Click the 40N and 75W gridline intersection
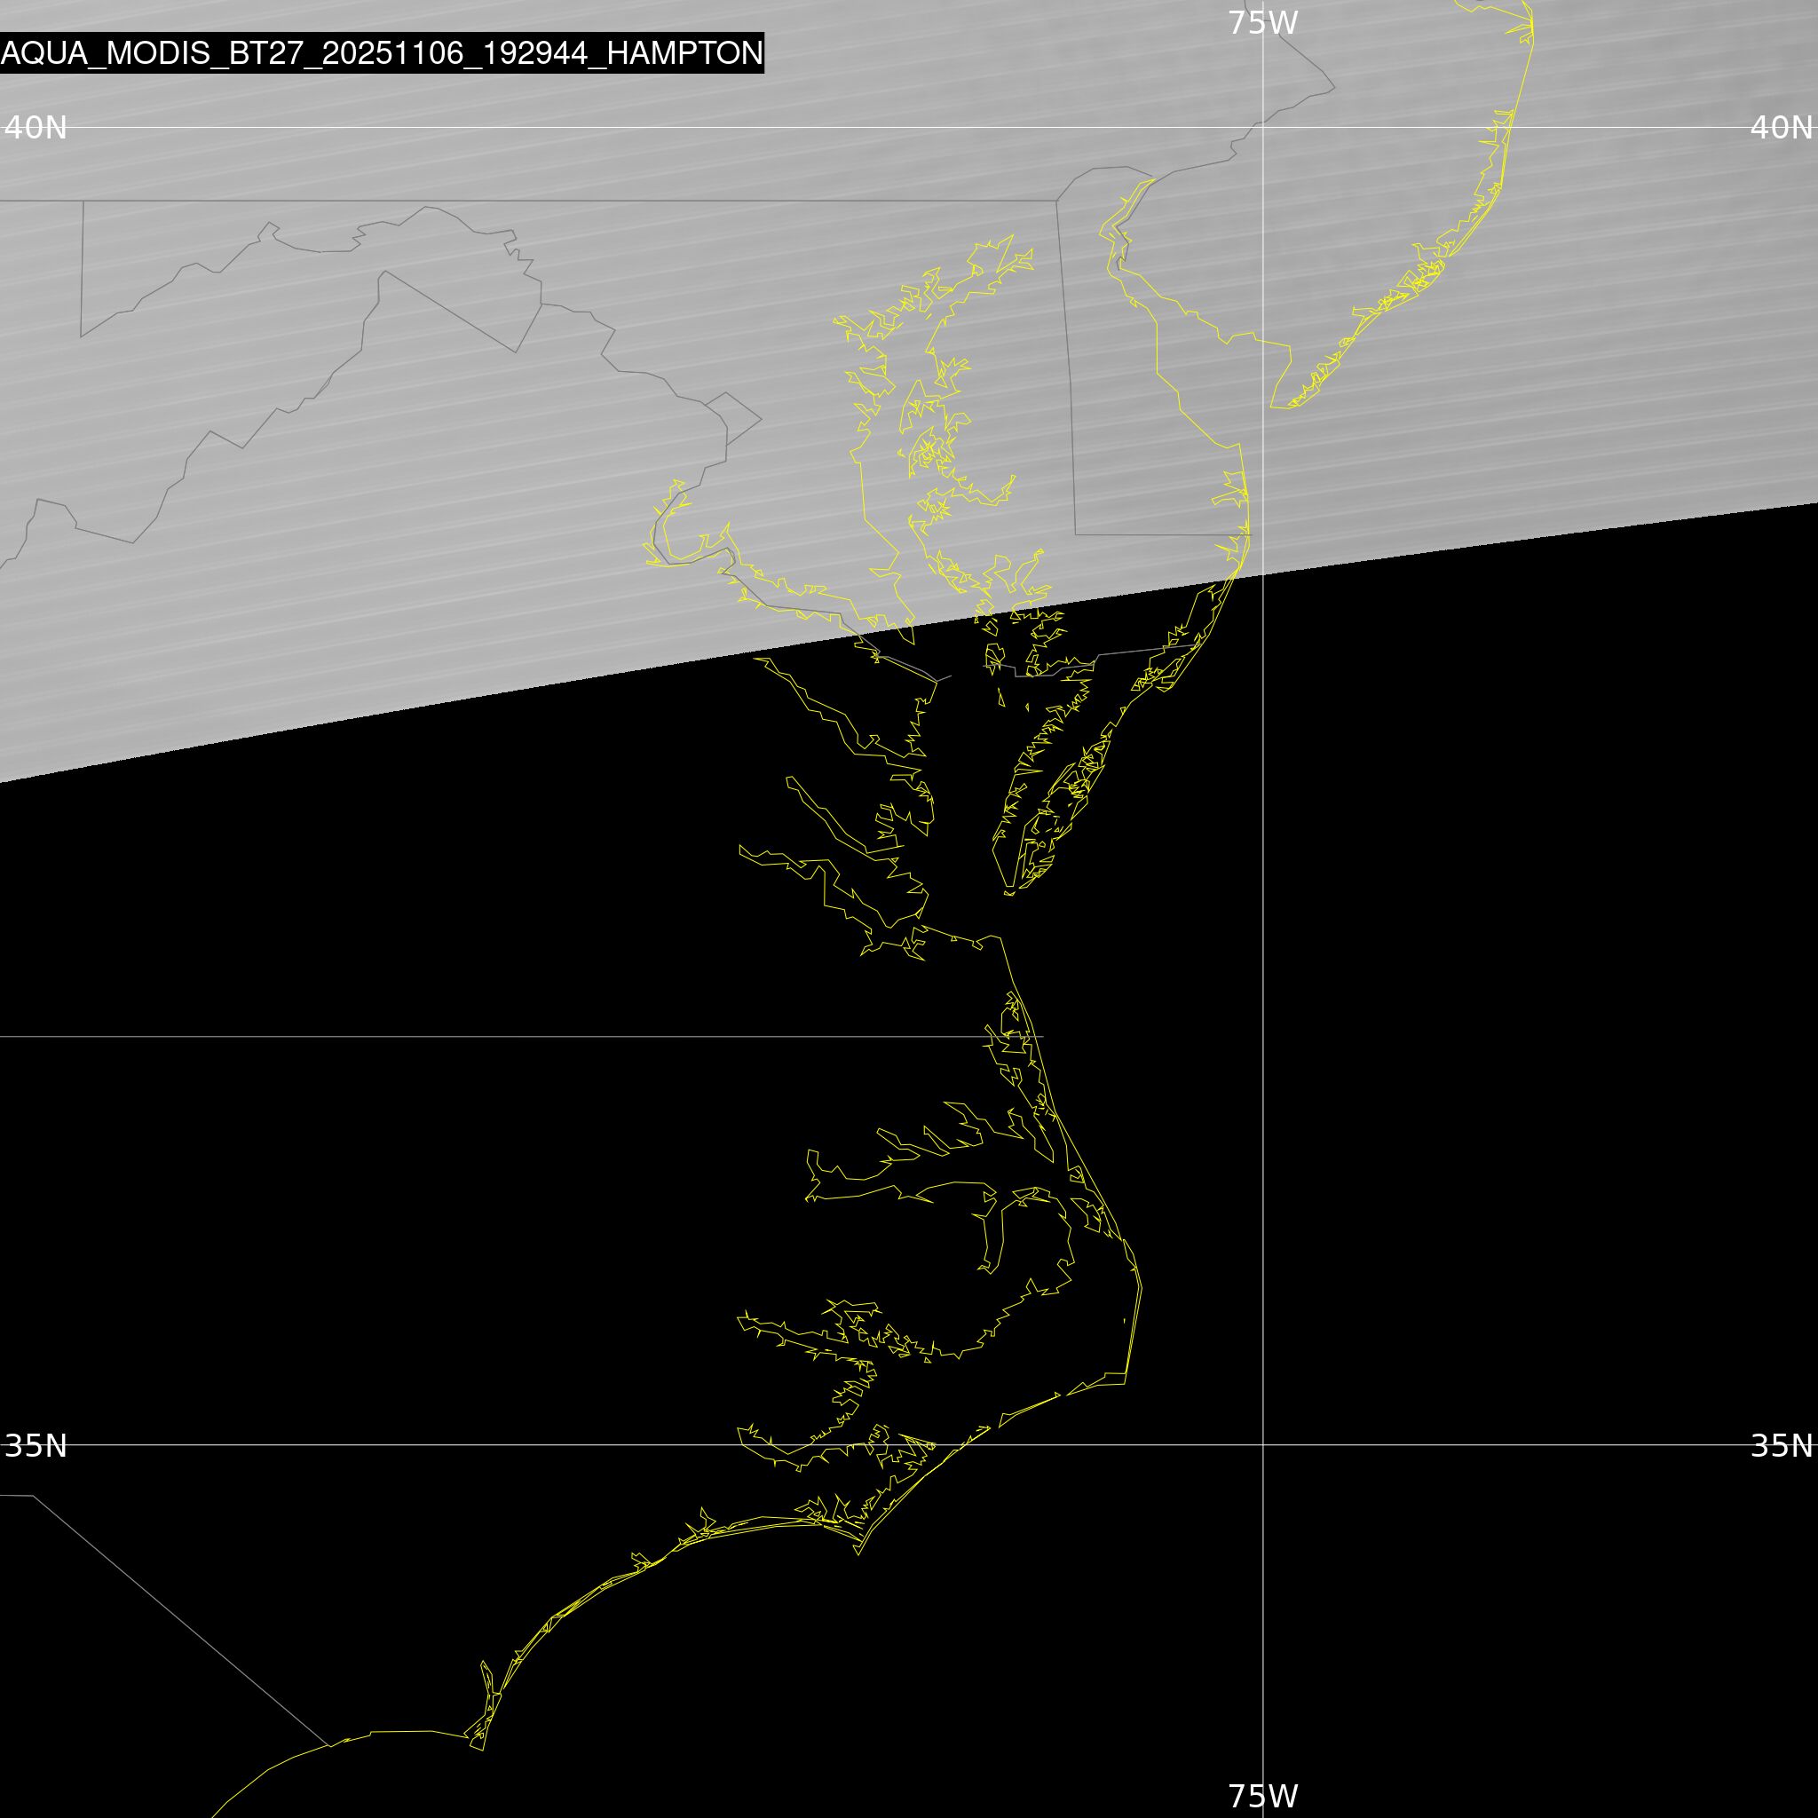The image size is (1818, 1818). [x=1263, y=127]
